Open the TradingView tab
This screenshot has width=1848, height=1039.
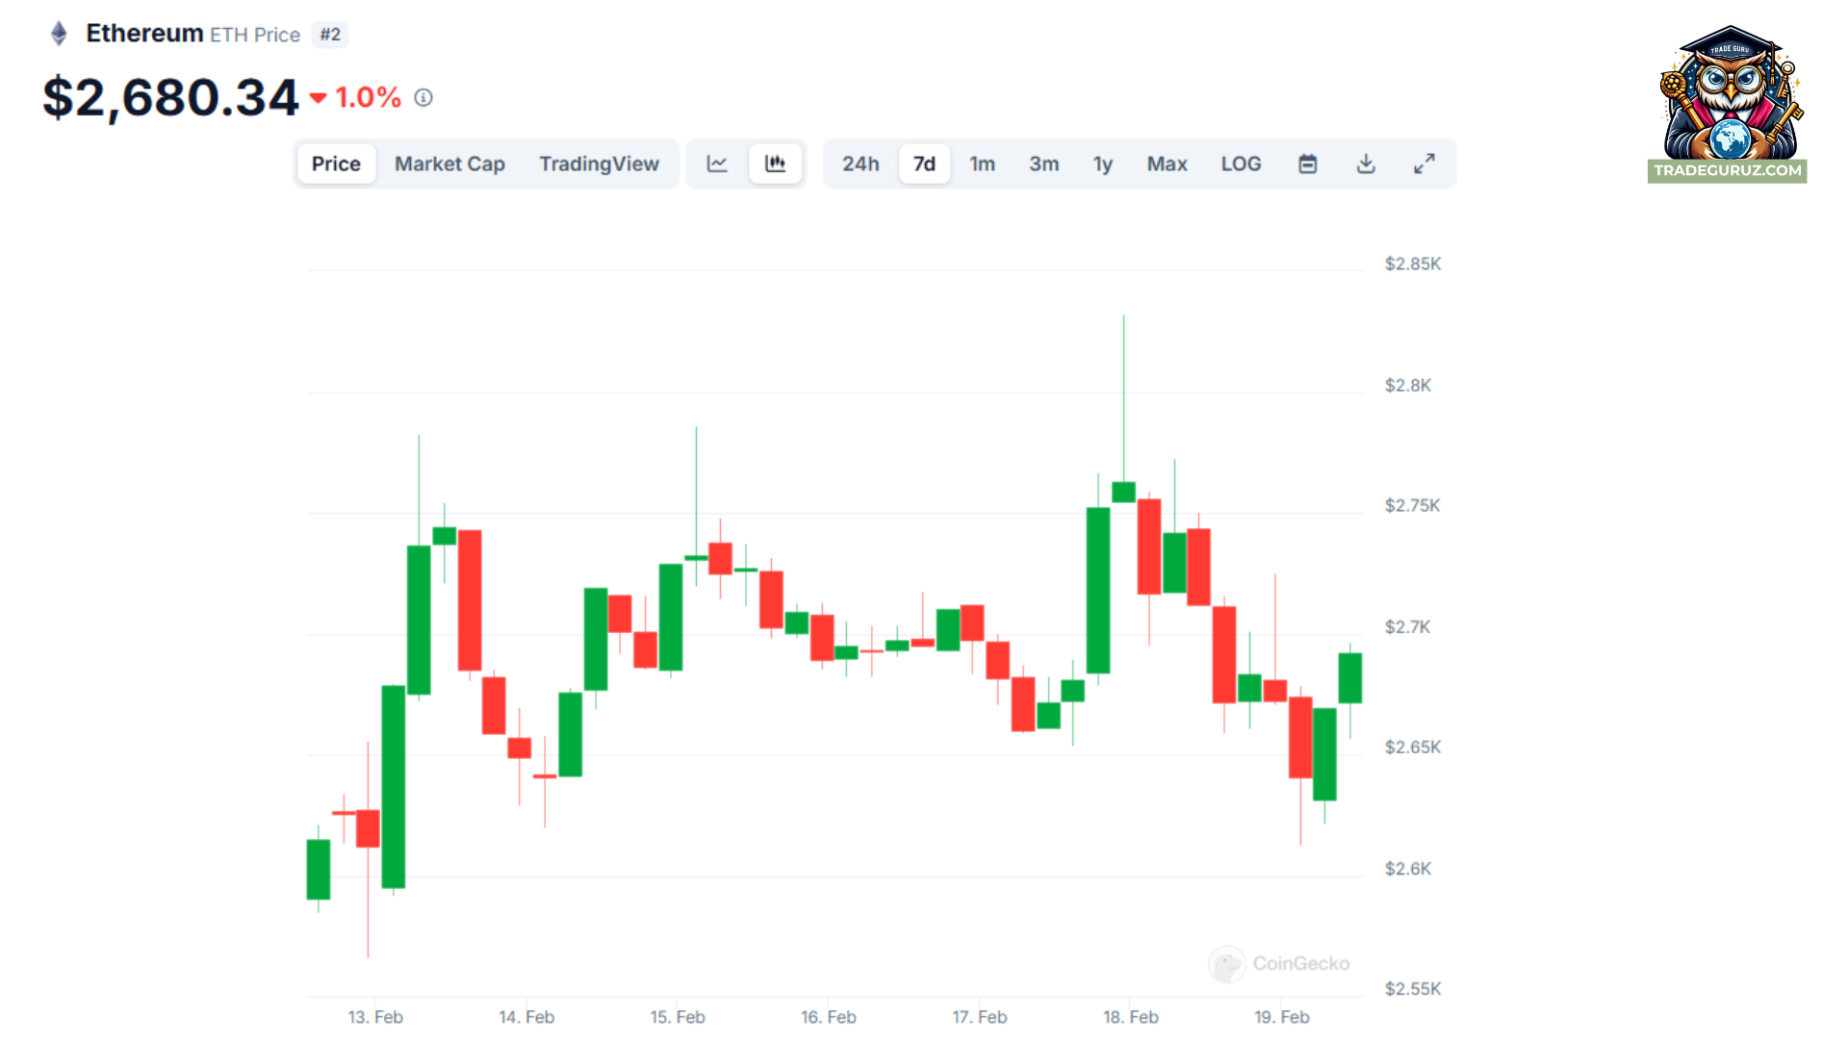[599, 164]
